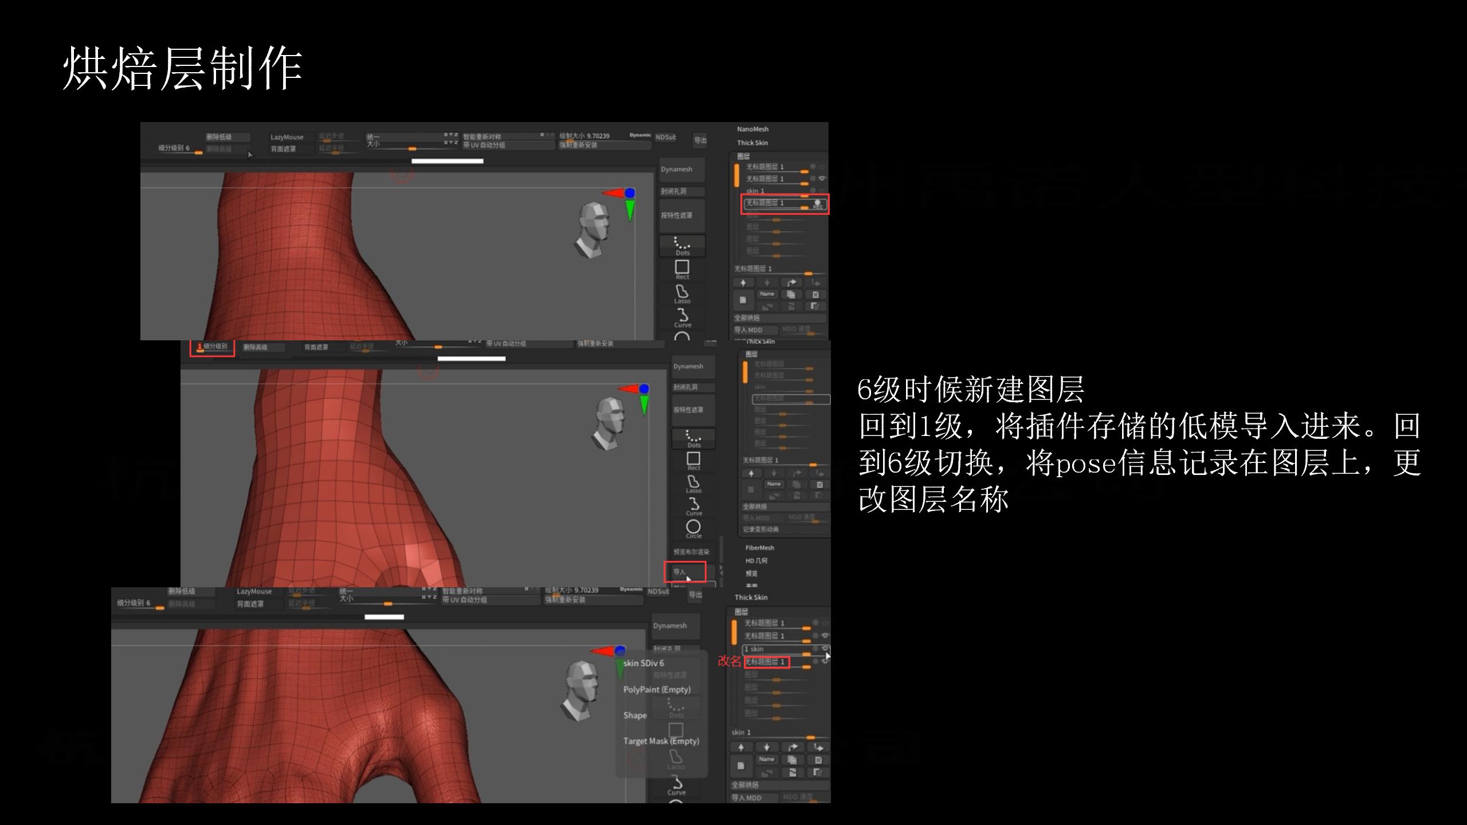Click 预览布尔渲染 button

pos(691,552)
